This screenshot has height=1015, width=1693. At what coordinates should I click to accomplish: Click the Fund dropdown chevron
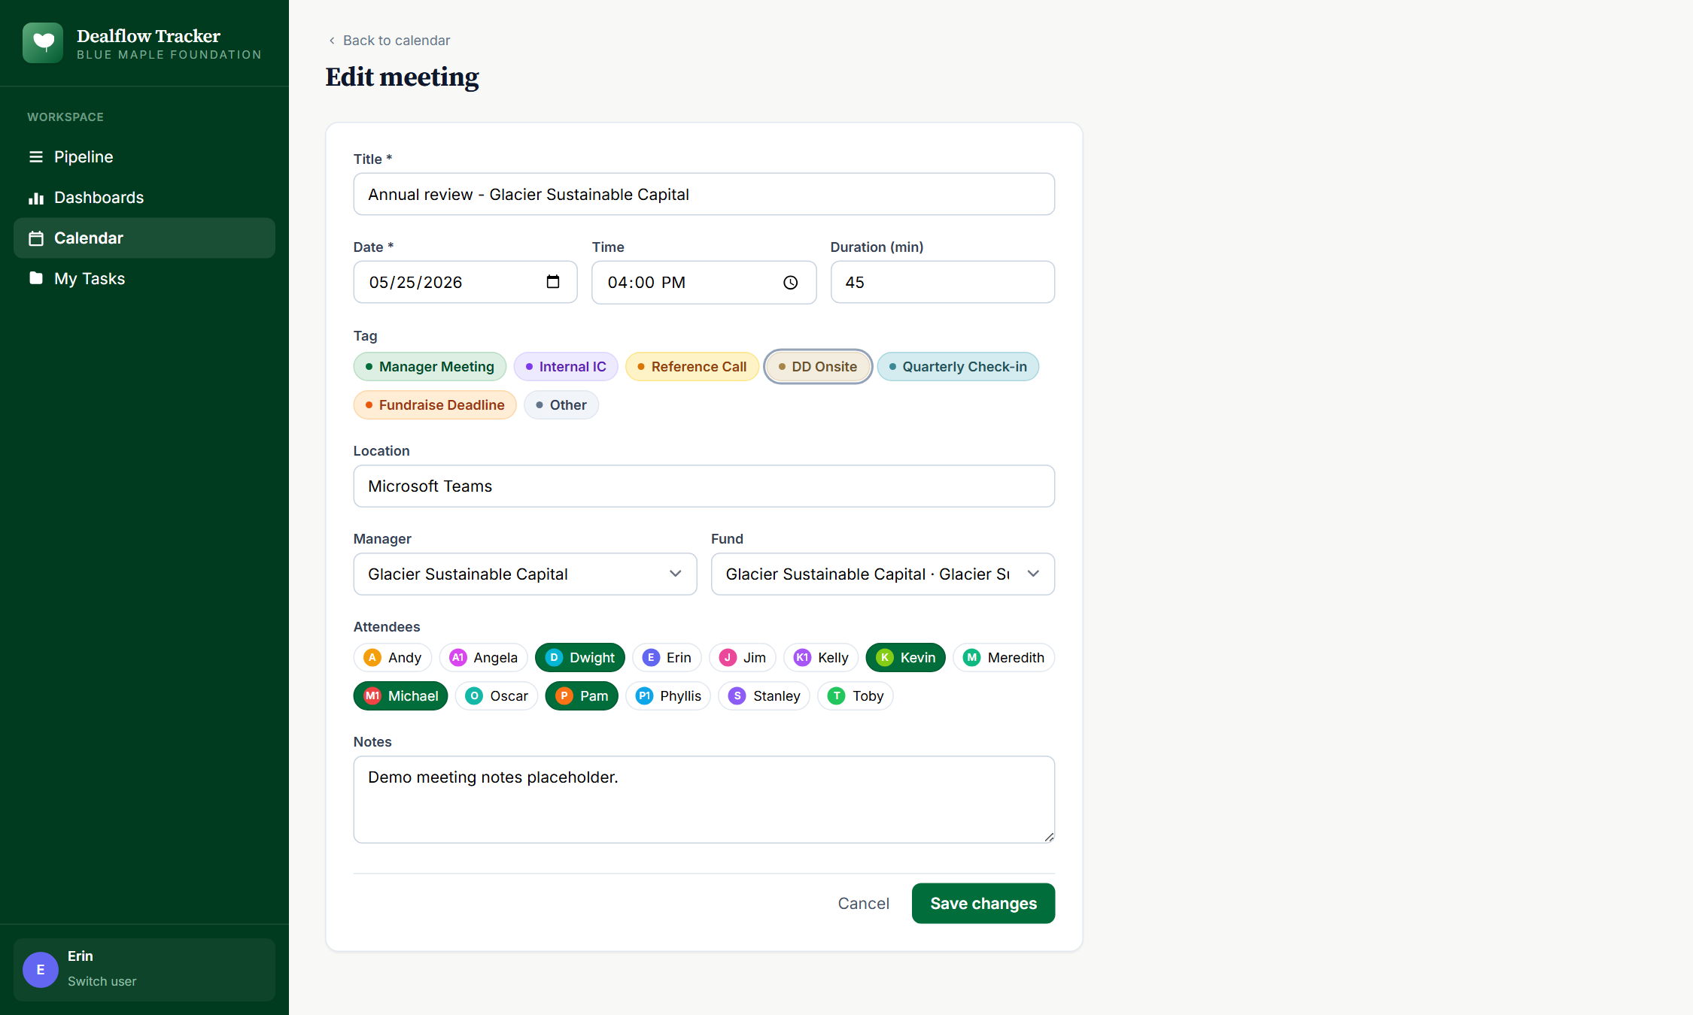(x=1034, y=574)
